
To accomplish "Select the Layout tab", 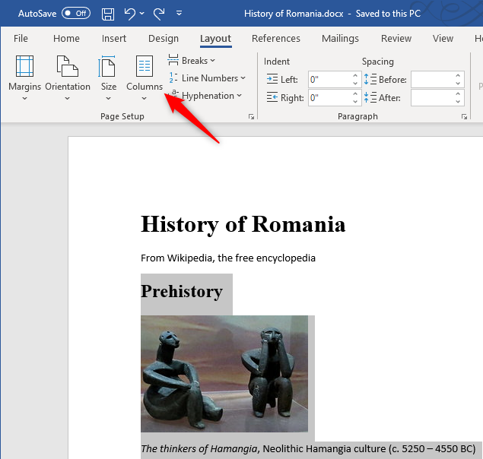I will point(215,39).
